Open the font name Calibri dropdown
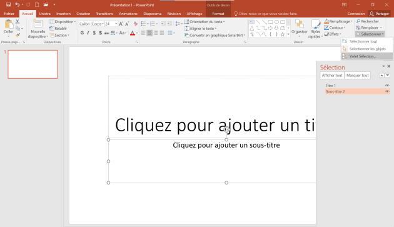This screenshot has height=227, width=394. [x=103, y=24]
